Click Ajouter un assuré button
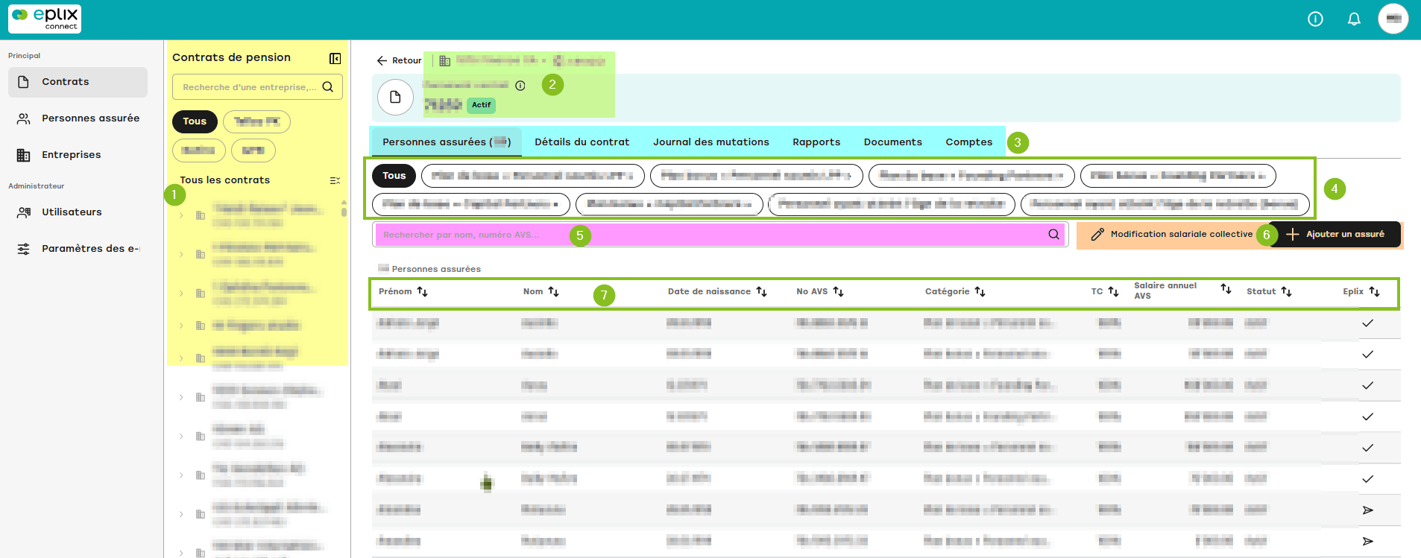Image resolution: width=1421 pixels, height=558 pixels. pos(1335,235)
